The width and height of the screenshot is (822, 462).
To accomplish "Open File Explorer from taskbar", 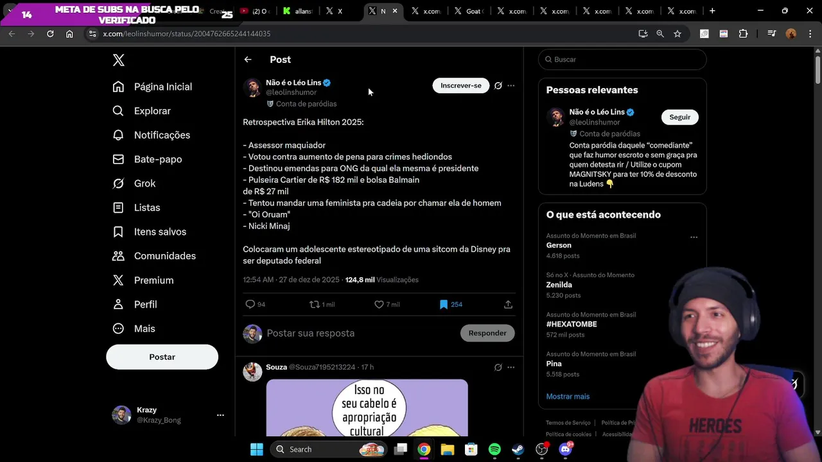I will tap(448, 449).
